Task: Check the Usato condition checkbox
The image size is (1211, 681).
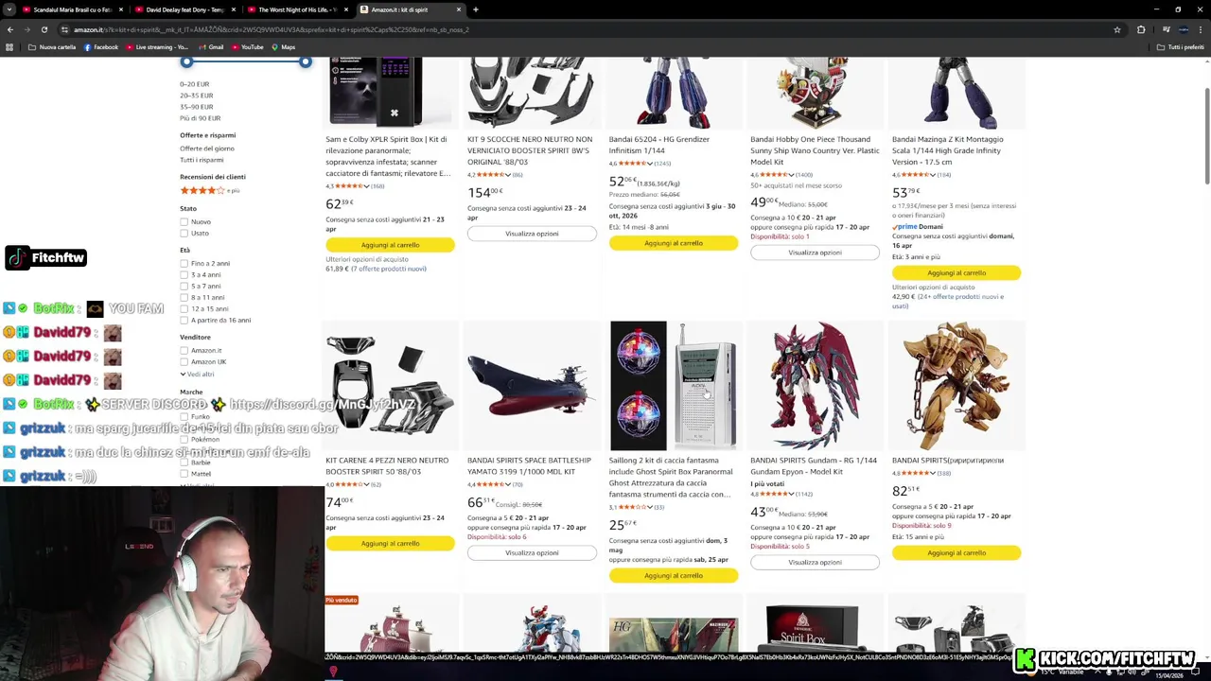Action: click(184, 233)
